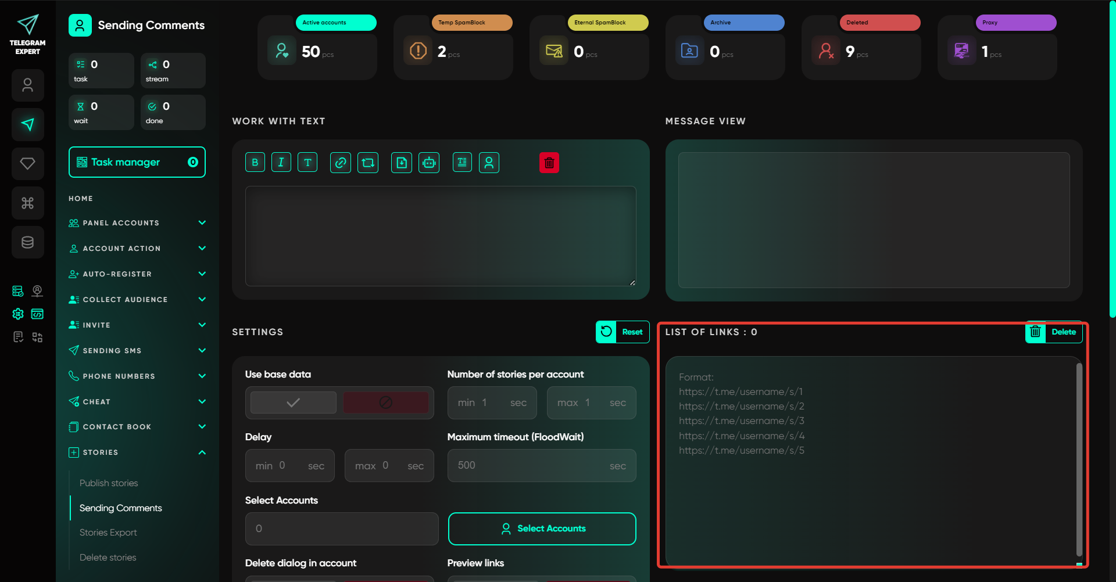Open the database icon in left sidebar
The height and width of the screenshot is (582, 1116).
27,242
